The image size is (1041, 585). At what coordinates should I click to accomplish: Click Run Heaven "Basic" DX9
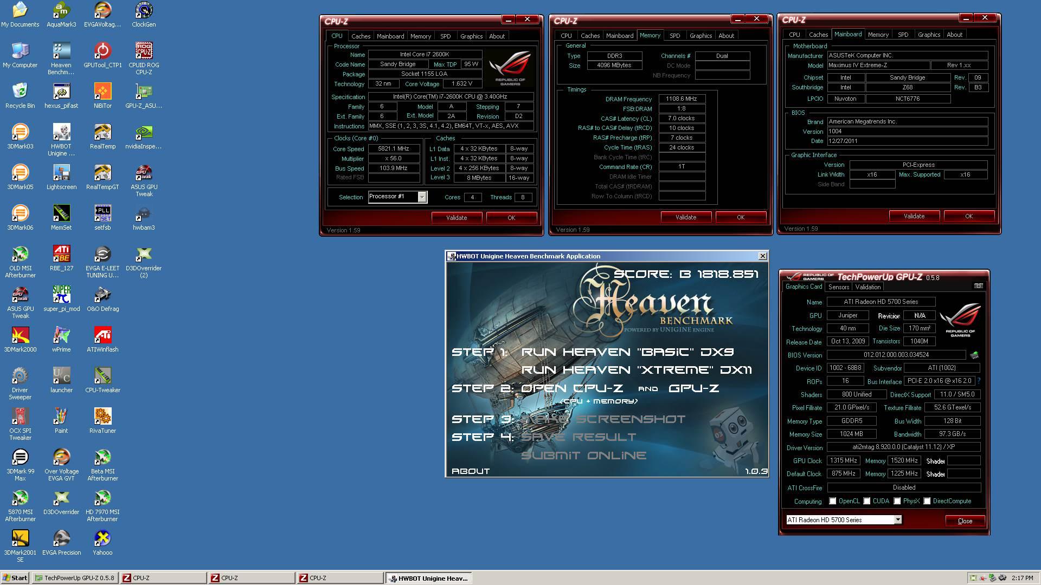[627, 352]
